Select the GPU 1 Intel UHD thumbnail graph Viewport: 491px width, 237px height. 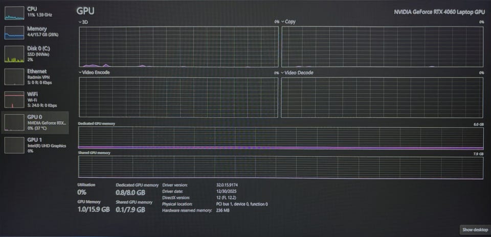click(14, 145)
